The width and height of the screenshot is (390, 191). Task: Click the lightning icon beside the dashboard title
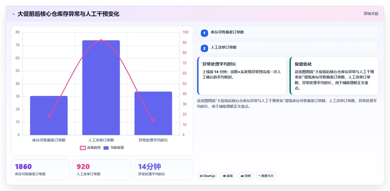(13, 14)
